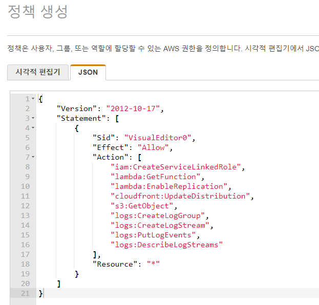Click line number 21 in gutter
This screenshot has width=319, height=305.
[x=25, y=293]
